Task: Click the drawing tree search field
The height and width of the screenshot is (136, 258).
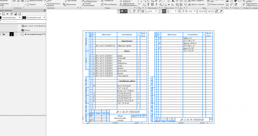Action: (x=23, y=22)
